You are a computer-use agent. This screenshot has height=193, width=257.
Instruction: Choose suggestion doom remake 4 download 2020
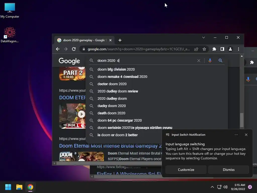[157, 77]
